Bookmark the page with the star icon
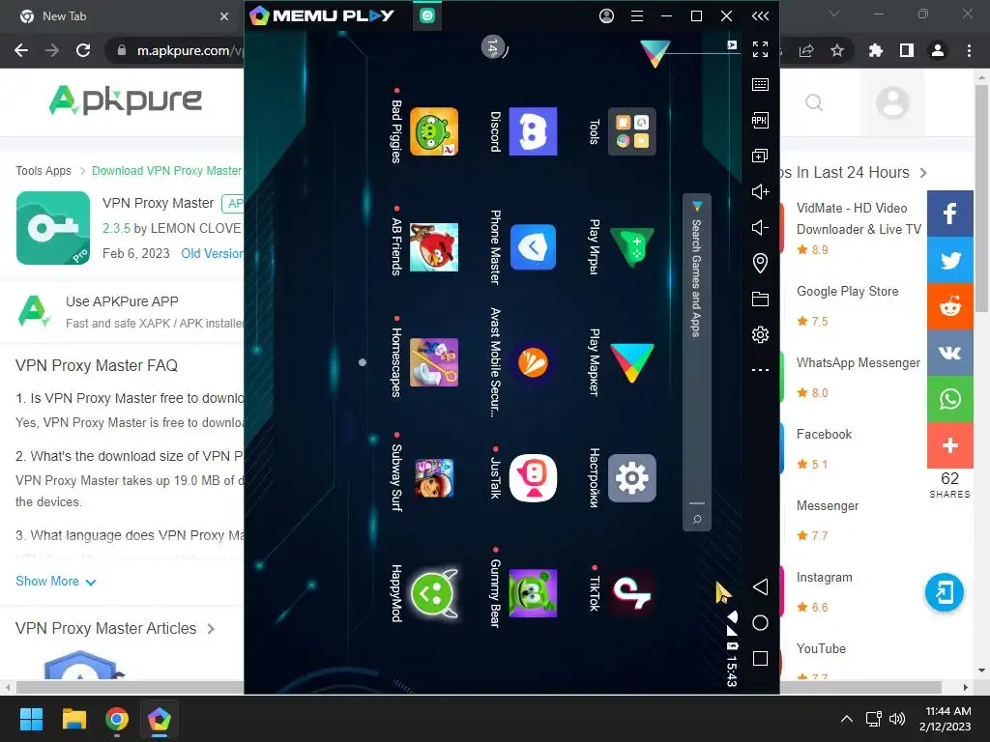The height and width of the screenshot is (742, 990). (837, 50)
